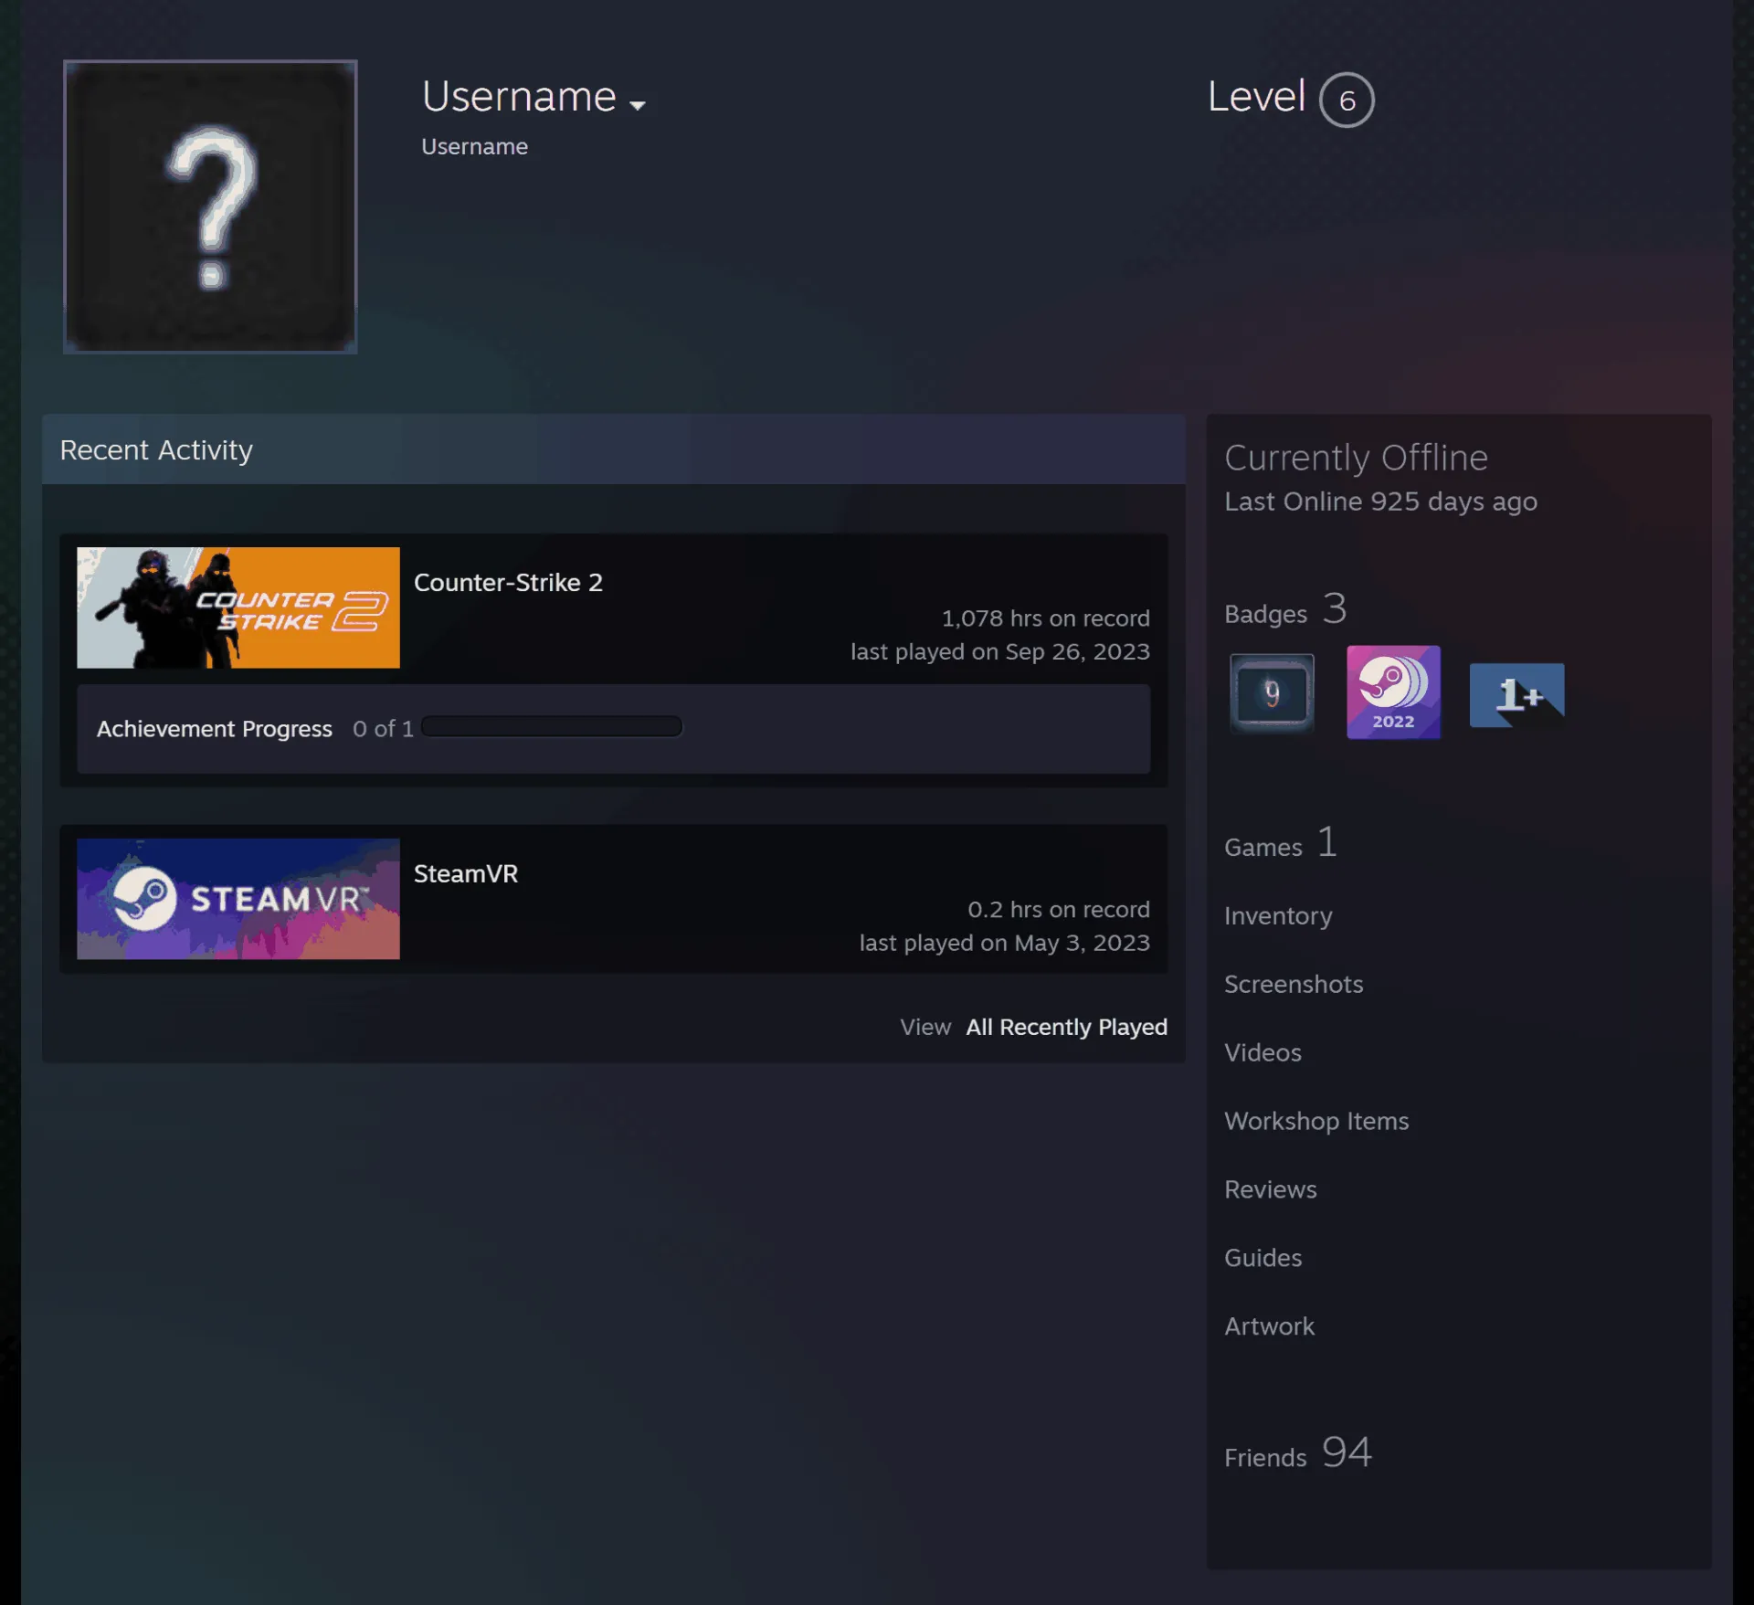Open the Friends 94 list
The image size is (1754, 1605).
(1298, 1453)
